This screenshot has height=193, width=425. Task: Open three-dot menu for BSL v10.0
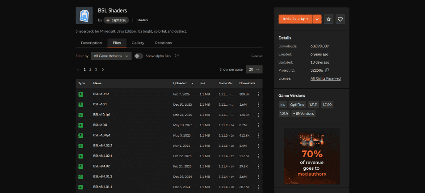click(258, 125)
